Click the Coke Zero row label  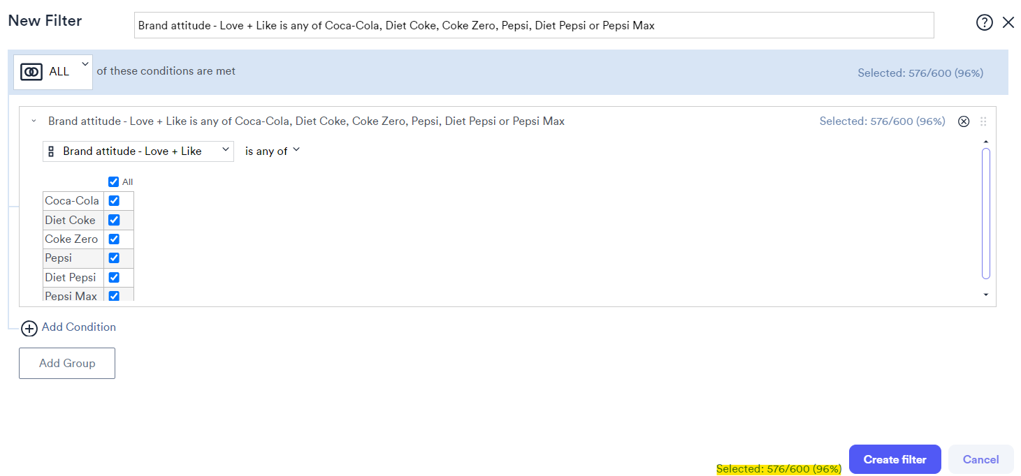point(71,239)
